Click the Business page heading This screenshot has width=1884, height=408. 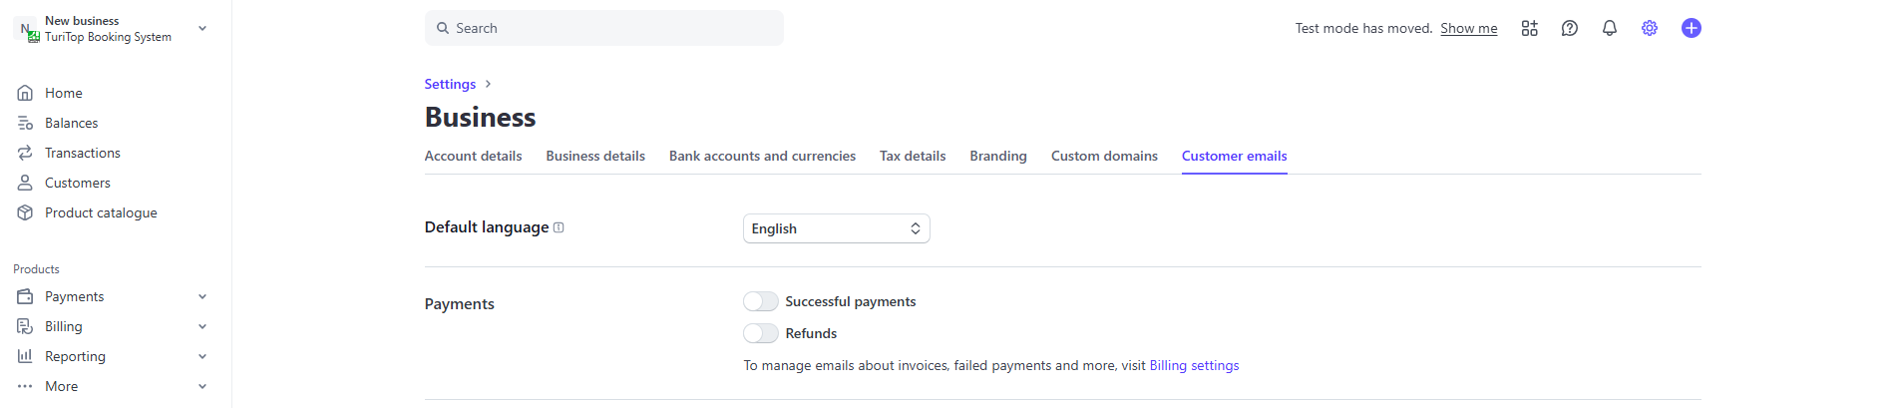point(480,117)
